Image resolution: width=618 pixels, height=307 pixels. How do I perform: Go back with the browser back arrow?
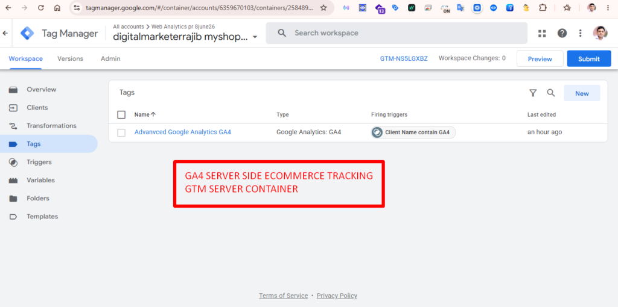click(8, 7)
